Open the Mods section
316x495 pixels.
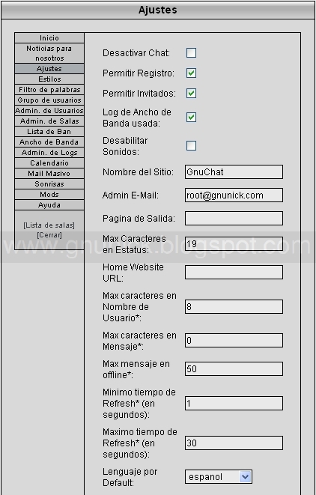click(x=49, y=194)
